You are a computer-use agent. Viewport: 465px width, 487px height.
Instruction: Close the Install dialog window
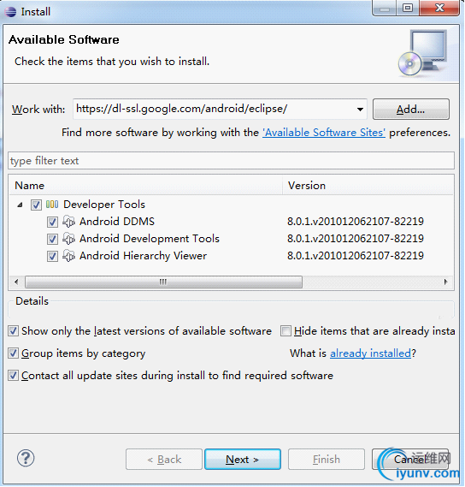439,8
